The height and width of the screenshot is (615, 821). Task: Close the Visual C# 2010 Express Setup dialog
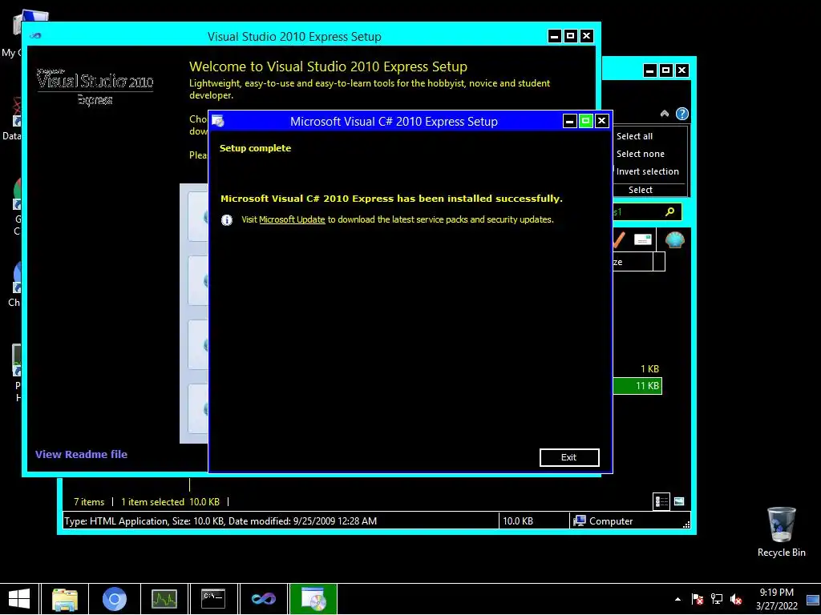click(x=601, y=122)
